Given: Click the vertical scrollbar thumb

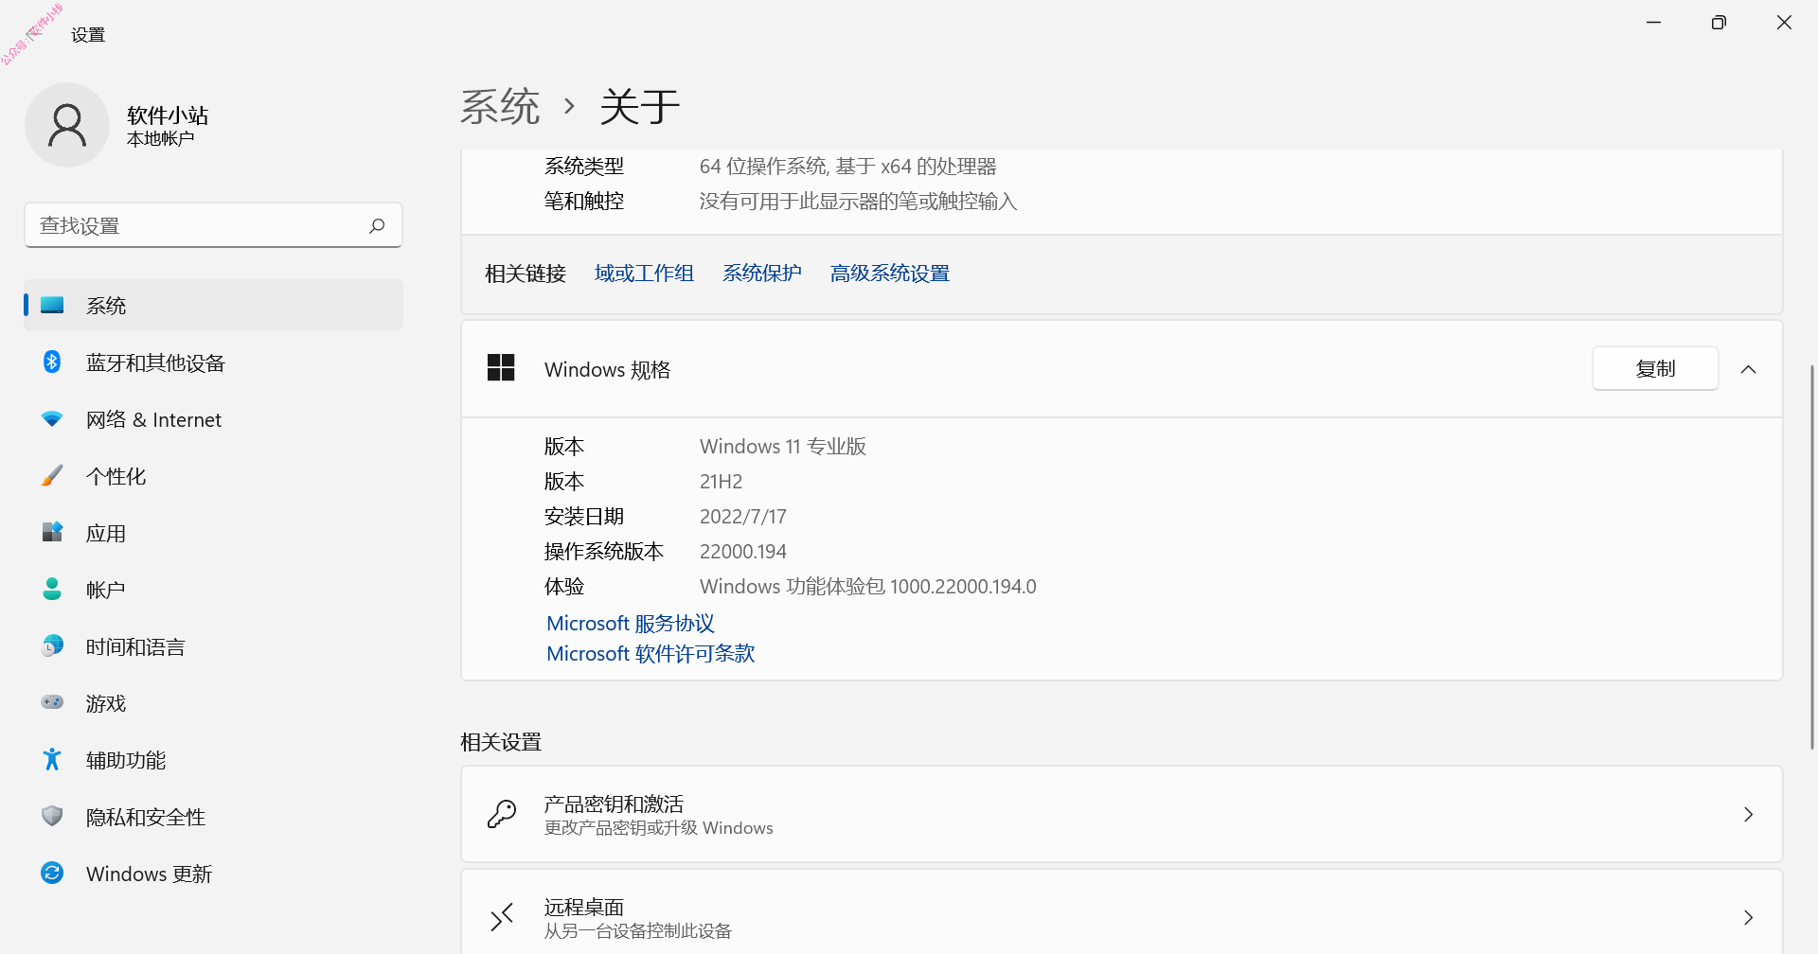Looking at the screenshot, I should point(1812,556).
